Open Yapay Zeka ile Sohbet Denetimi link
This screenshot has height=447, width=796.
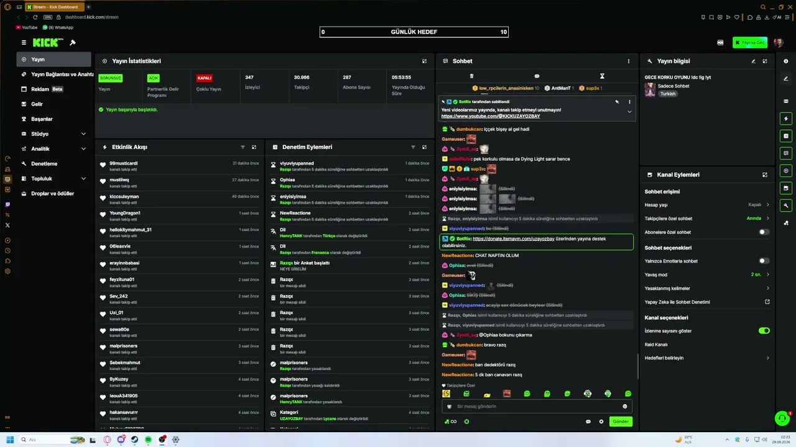(x=707, y=302)
